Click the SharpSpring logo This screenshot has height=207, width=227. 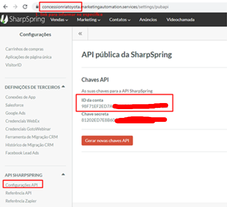(x=23, y=19)
